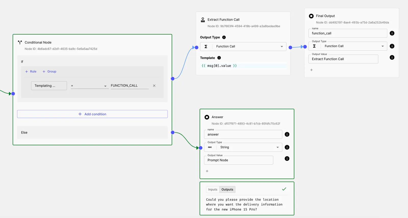Add new output with plus in Answer node
The image size is (408, 218).
click(207, 171)
